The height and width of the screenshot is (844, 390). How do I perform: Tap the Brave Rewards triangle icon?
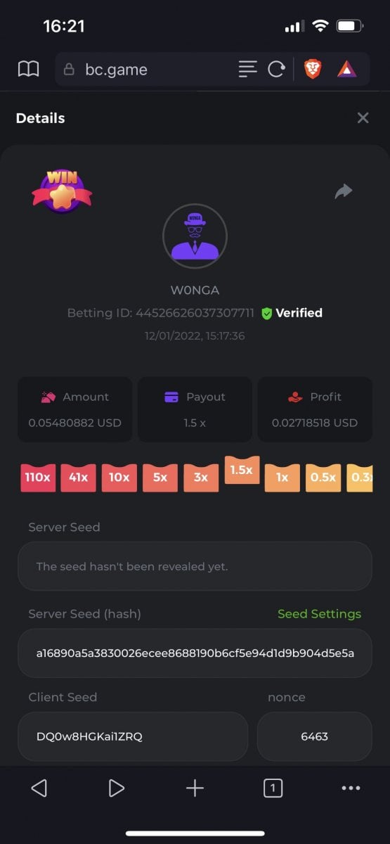(346, 69)
